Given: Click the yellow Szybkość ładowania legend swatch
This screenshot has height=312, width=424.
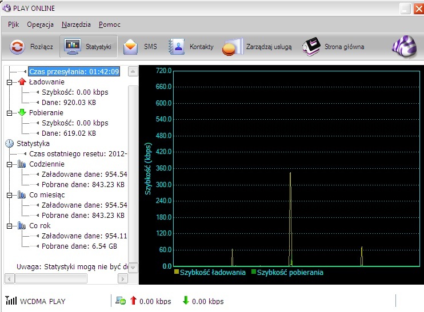Looking at the screenshot, I should coord(177,272).
